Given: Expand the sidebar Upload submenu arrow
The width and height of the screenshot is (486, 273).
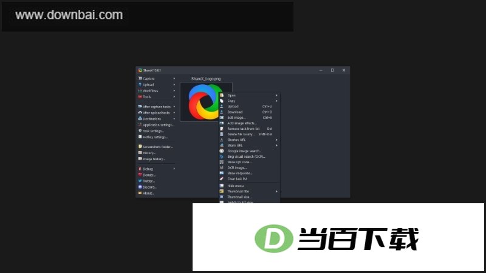Looking at the screenshot, I should pyautogui.click(x=174, y=84).
